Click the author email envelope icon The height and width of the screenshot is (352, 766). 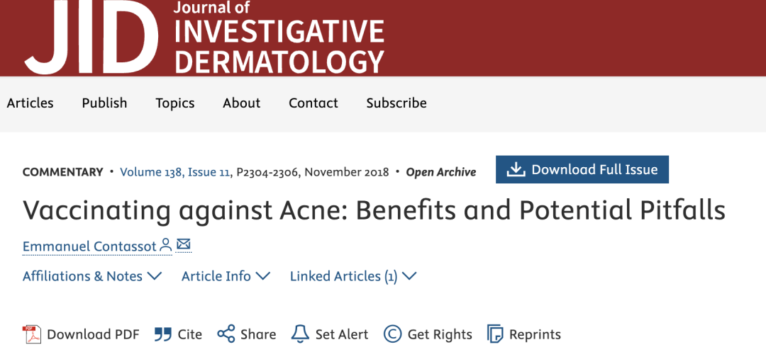point(184,245)
